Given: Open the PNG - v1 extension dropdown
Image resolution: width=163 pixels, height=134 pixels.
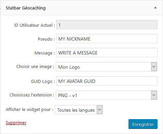Looking at the screenshot, I should [x=106, y=95].
